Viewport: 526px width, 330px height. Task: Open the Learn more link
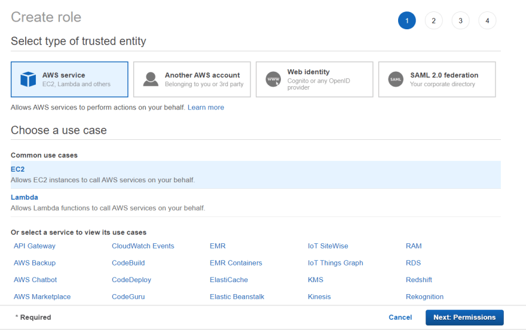point(206,108)
